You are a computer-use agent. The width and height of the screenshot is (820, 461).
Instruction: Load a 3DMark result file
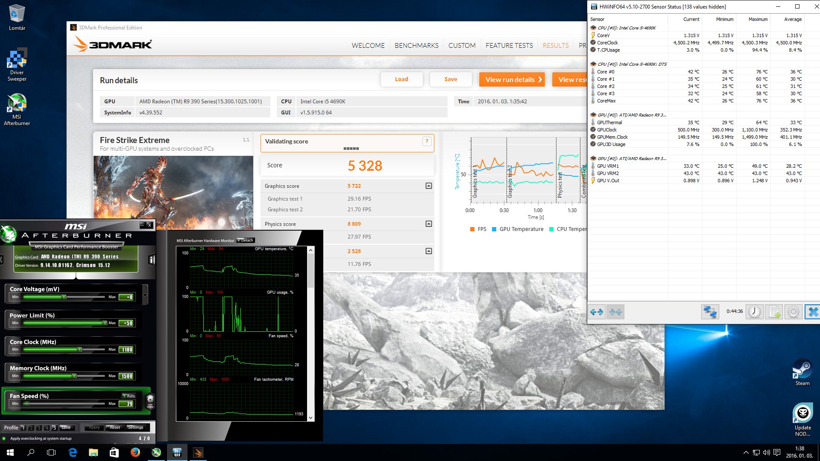pyautogui.click(x=401, y=79)
